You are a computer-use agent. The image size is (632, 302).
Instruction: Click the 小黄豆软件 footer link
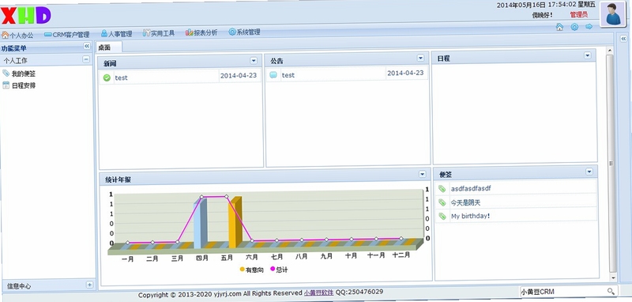(x=319, y=293)
